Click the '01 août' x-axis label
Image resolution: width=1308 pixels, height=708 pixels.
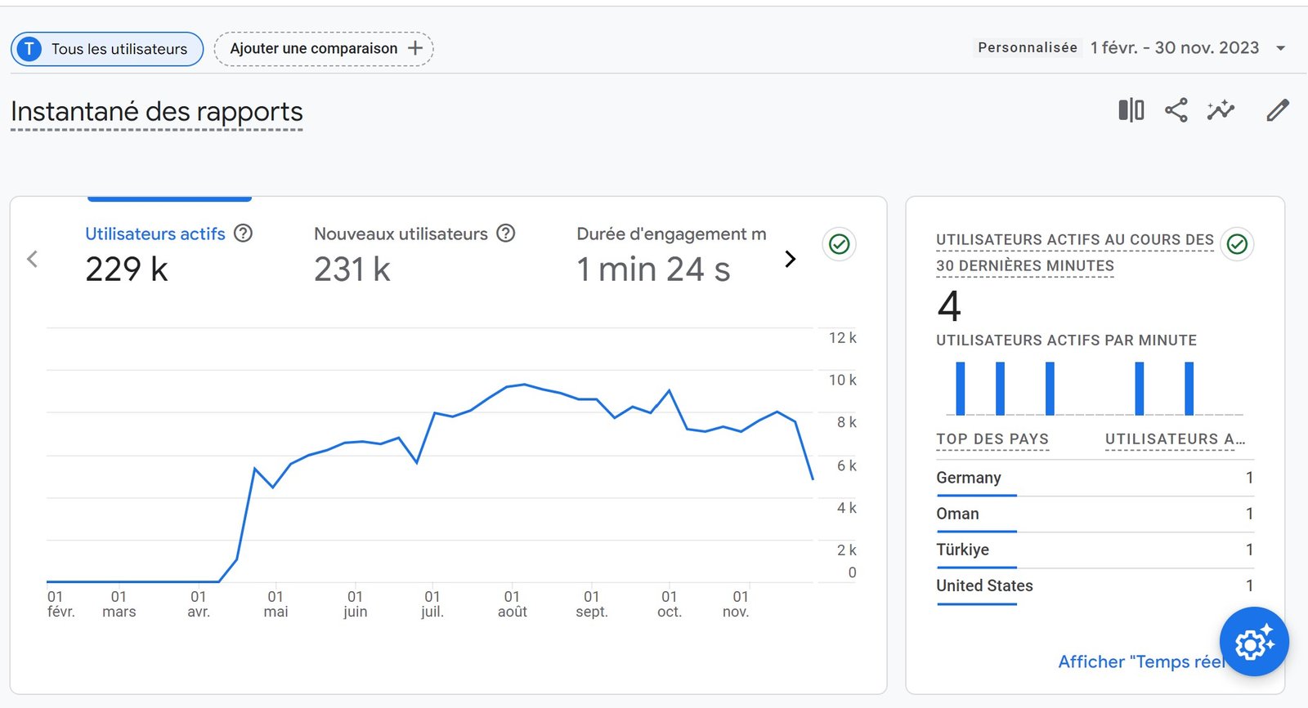pos(513,604)
